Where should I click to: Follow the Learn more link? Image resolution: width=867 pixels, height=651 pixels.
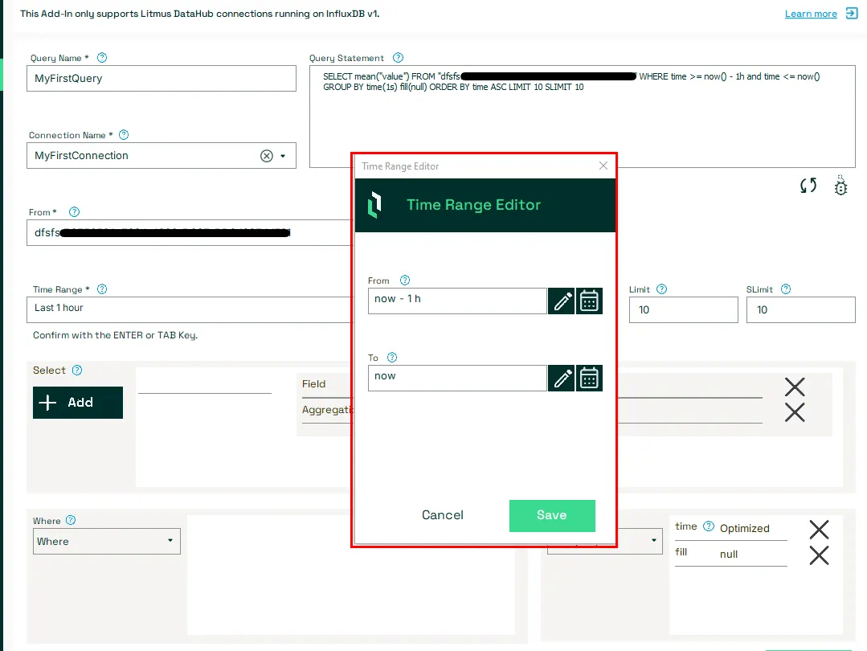click(x=811, y=14)
